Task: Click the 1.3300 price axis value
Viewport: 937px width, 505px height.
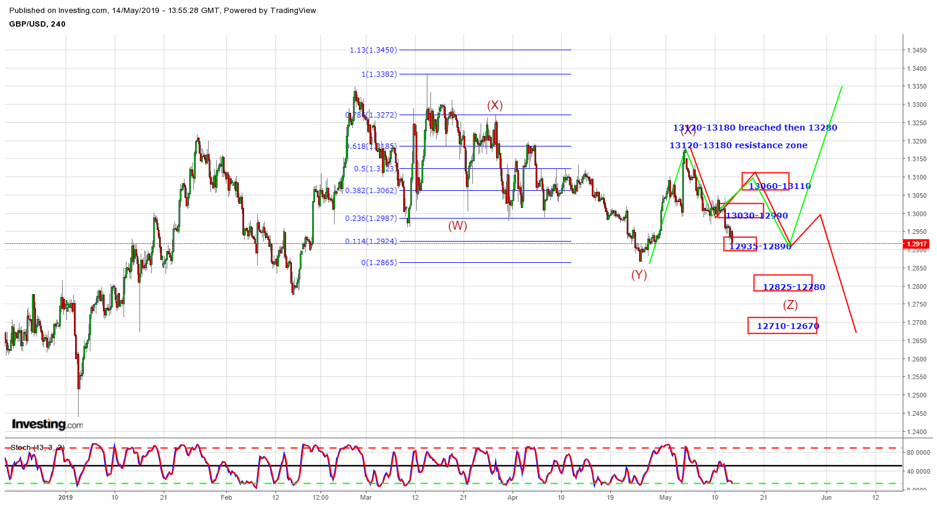Action: (x=917, y=105)
